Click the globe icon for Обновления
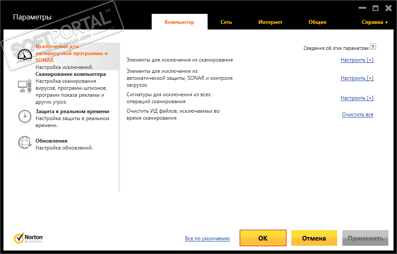 [x=25, y=143]
